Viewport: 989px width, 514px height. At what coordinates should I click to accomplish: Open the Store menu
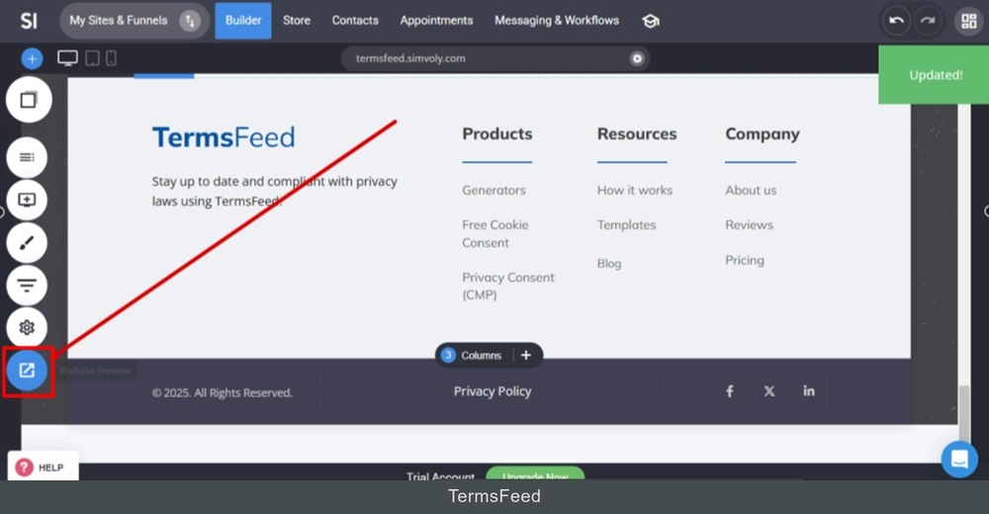click(297, 21)
